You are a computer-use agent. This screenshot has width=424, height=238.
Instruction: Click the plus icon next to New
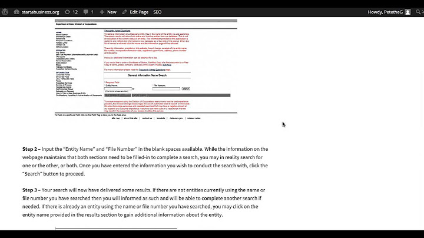point(102,12)
